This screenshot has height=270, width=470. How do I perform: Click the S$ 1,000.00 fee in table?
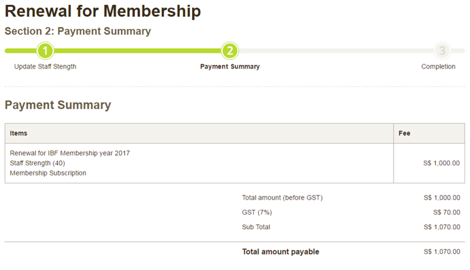pyautogui.click(x=442, y=163)
